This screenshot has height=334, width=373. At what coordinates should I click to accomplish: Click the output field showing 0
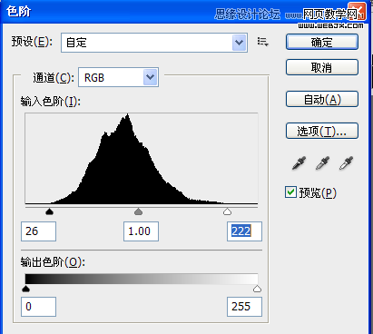click(x=38, y=307)
